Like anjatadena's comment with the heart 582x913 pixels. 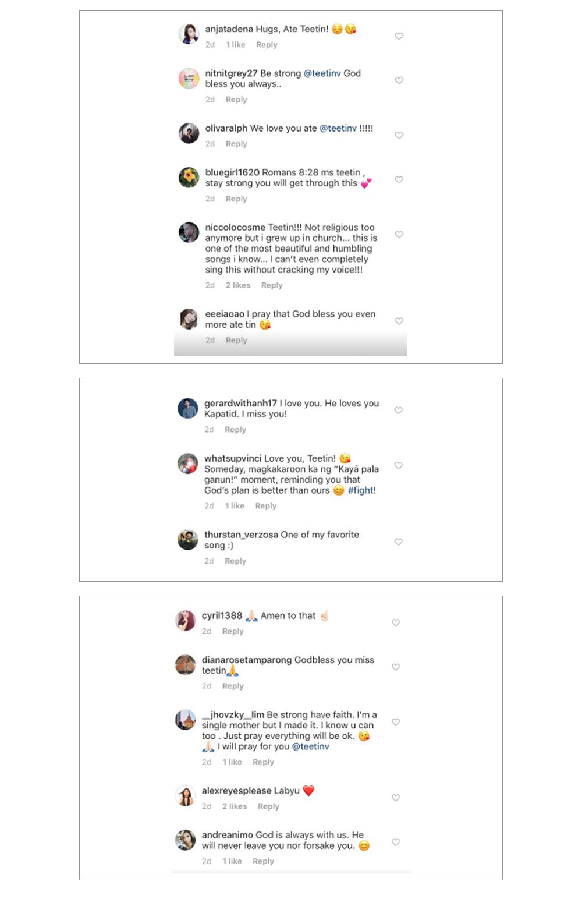pyautogui.click(x=399, y=36)
